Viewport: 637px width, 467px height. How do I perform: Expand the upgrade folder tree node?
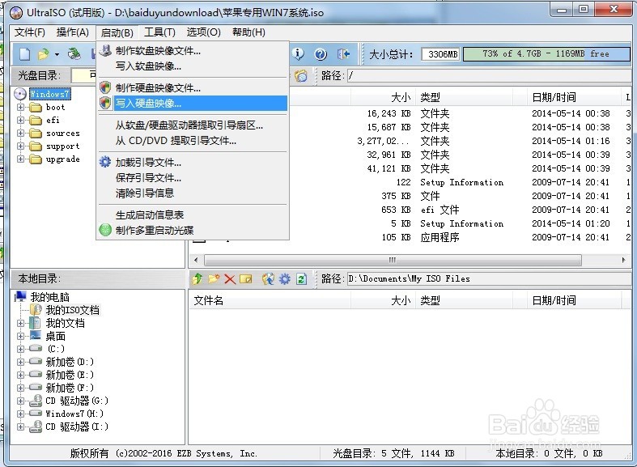[20, 159]
